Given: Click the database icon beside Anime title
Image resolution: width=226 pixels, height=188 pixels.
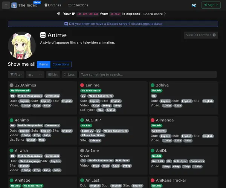Looking at the screenshot, I should [x=43, y=35].
